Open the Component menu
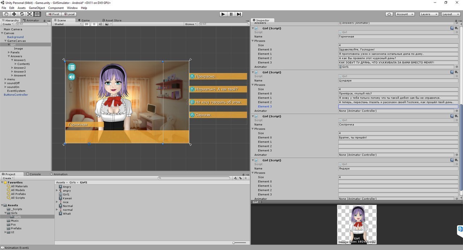The height and width of the screenshot is (250, 463). tap(56, 8)
